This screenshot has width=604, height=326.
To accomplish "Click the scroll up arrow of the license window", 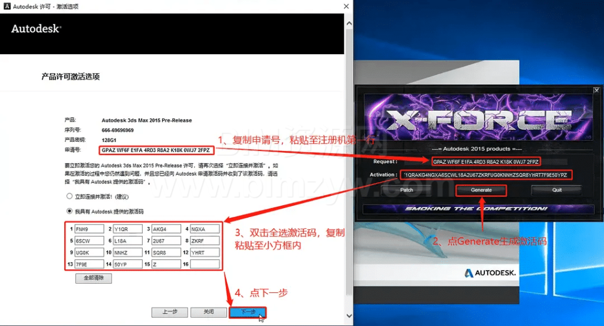I will tap(349, 24).
